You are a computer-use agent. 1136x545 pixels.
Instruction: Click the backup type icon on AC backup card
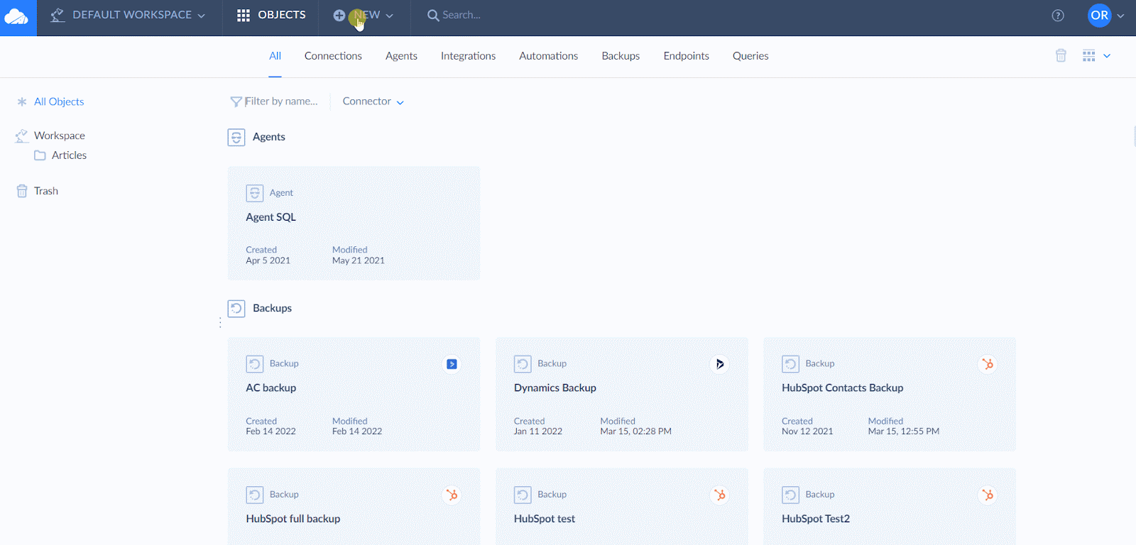(255, 364)
